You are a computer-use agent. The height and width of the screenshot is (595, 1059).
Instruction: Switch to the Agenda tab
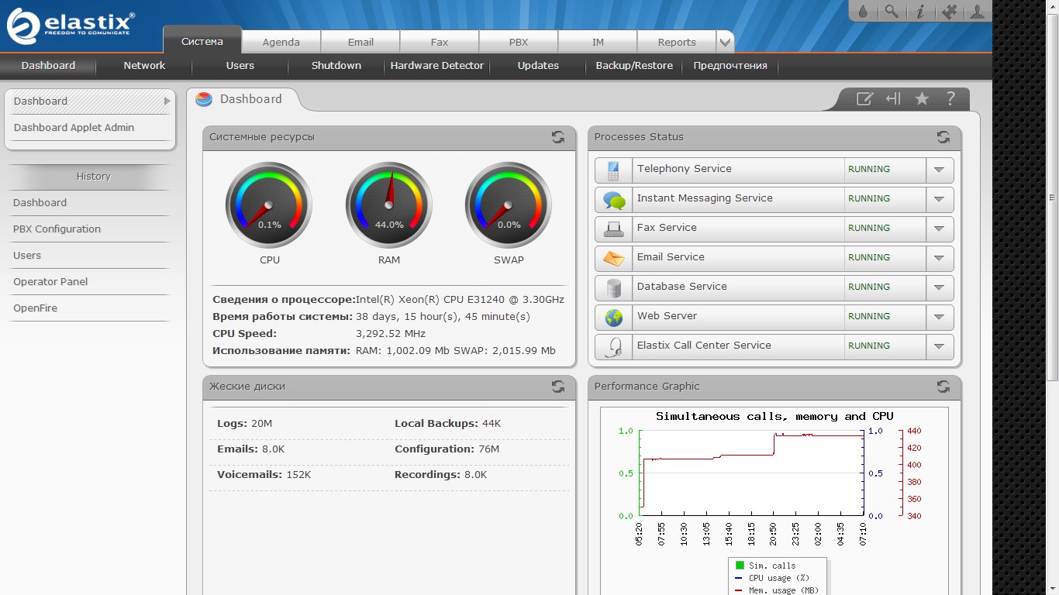[x=281, y=43]
